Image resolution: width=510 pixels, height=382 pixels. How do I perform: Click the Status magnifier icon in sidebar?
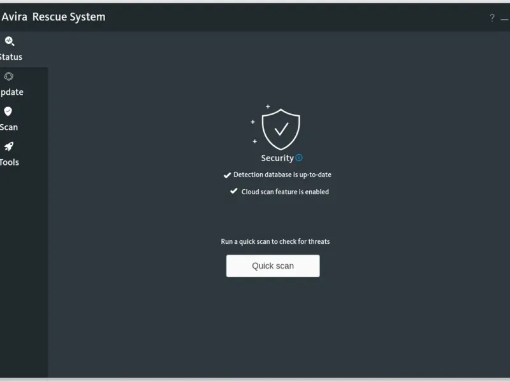tap(10, 41)
